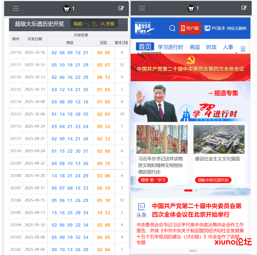The height and width of the screenshot is (255, 257).
Task: Open the compose icon in the right top bar
Action: [x=244, y=8]
